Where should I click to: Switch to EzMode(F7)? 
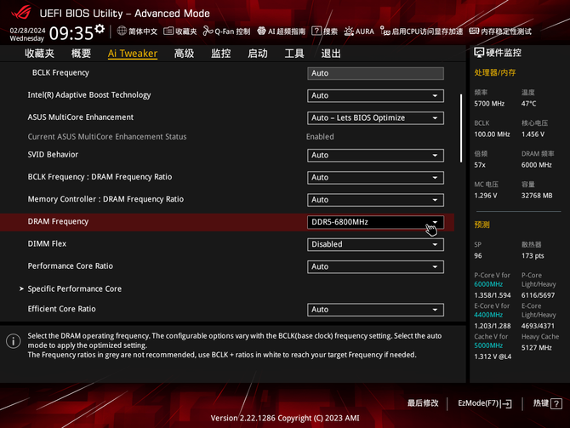tap(485, 403)
